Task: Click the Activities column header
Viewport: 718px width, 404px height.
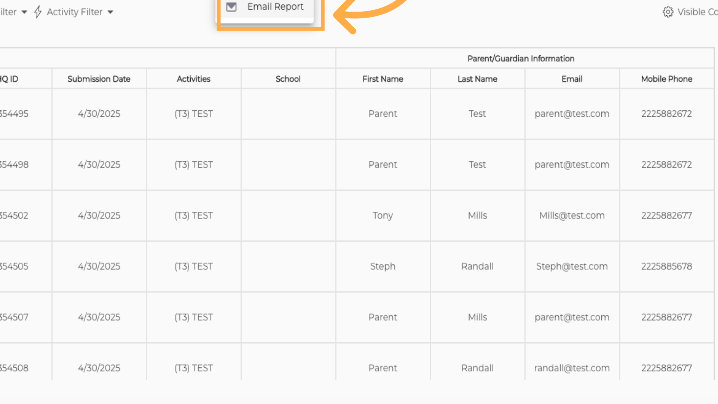Action: pyautogui.click(x=194, y=79)
